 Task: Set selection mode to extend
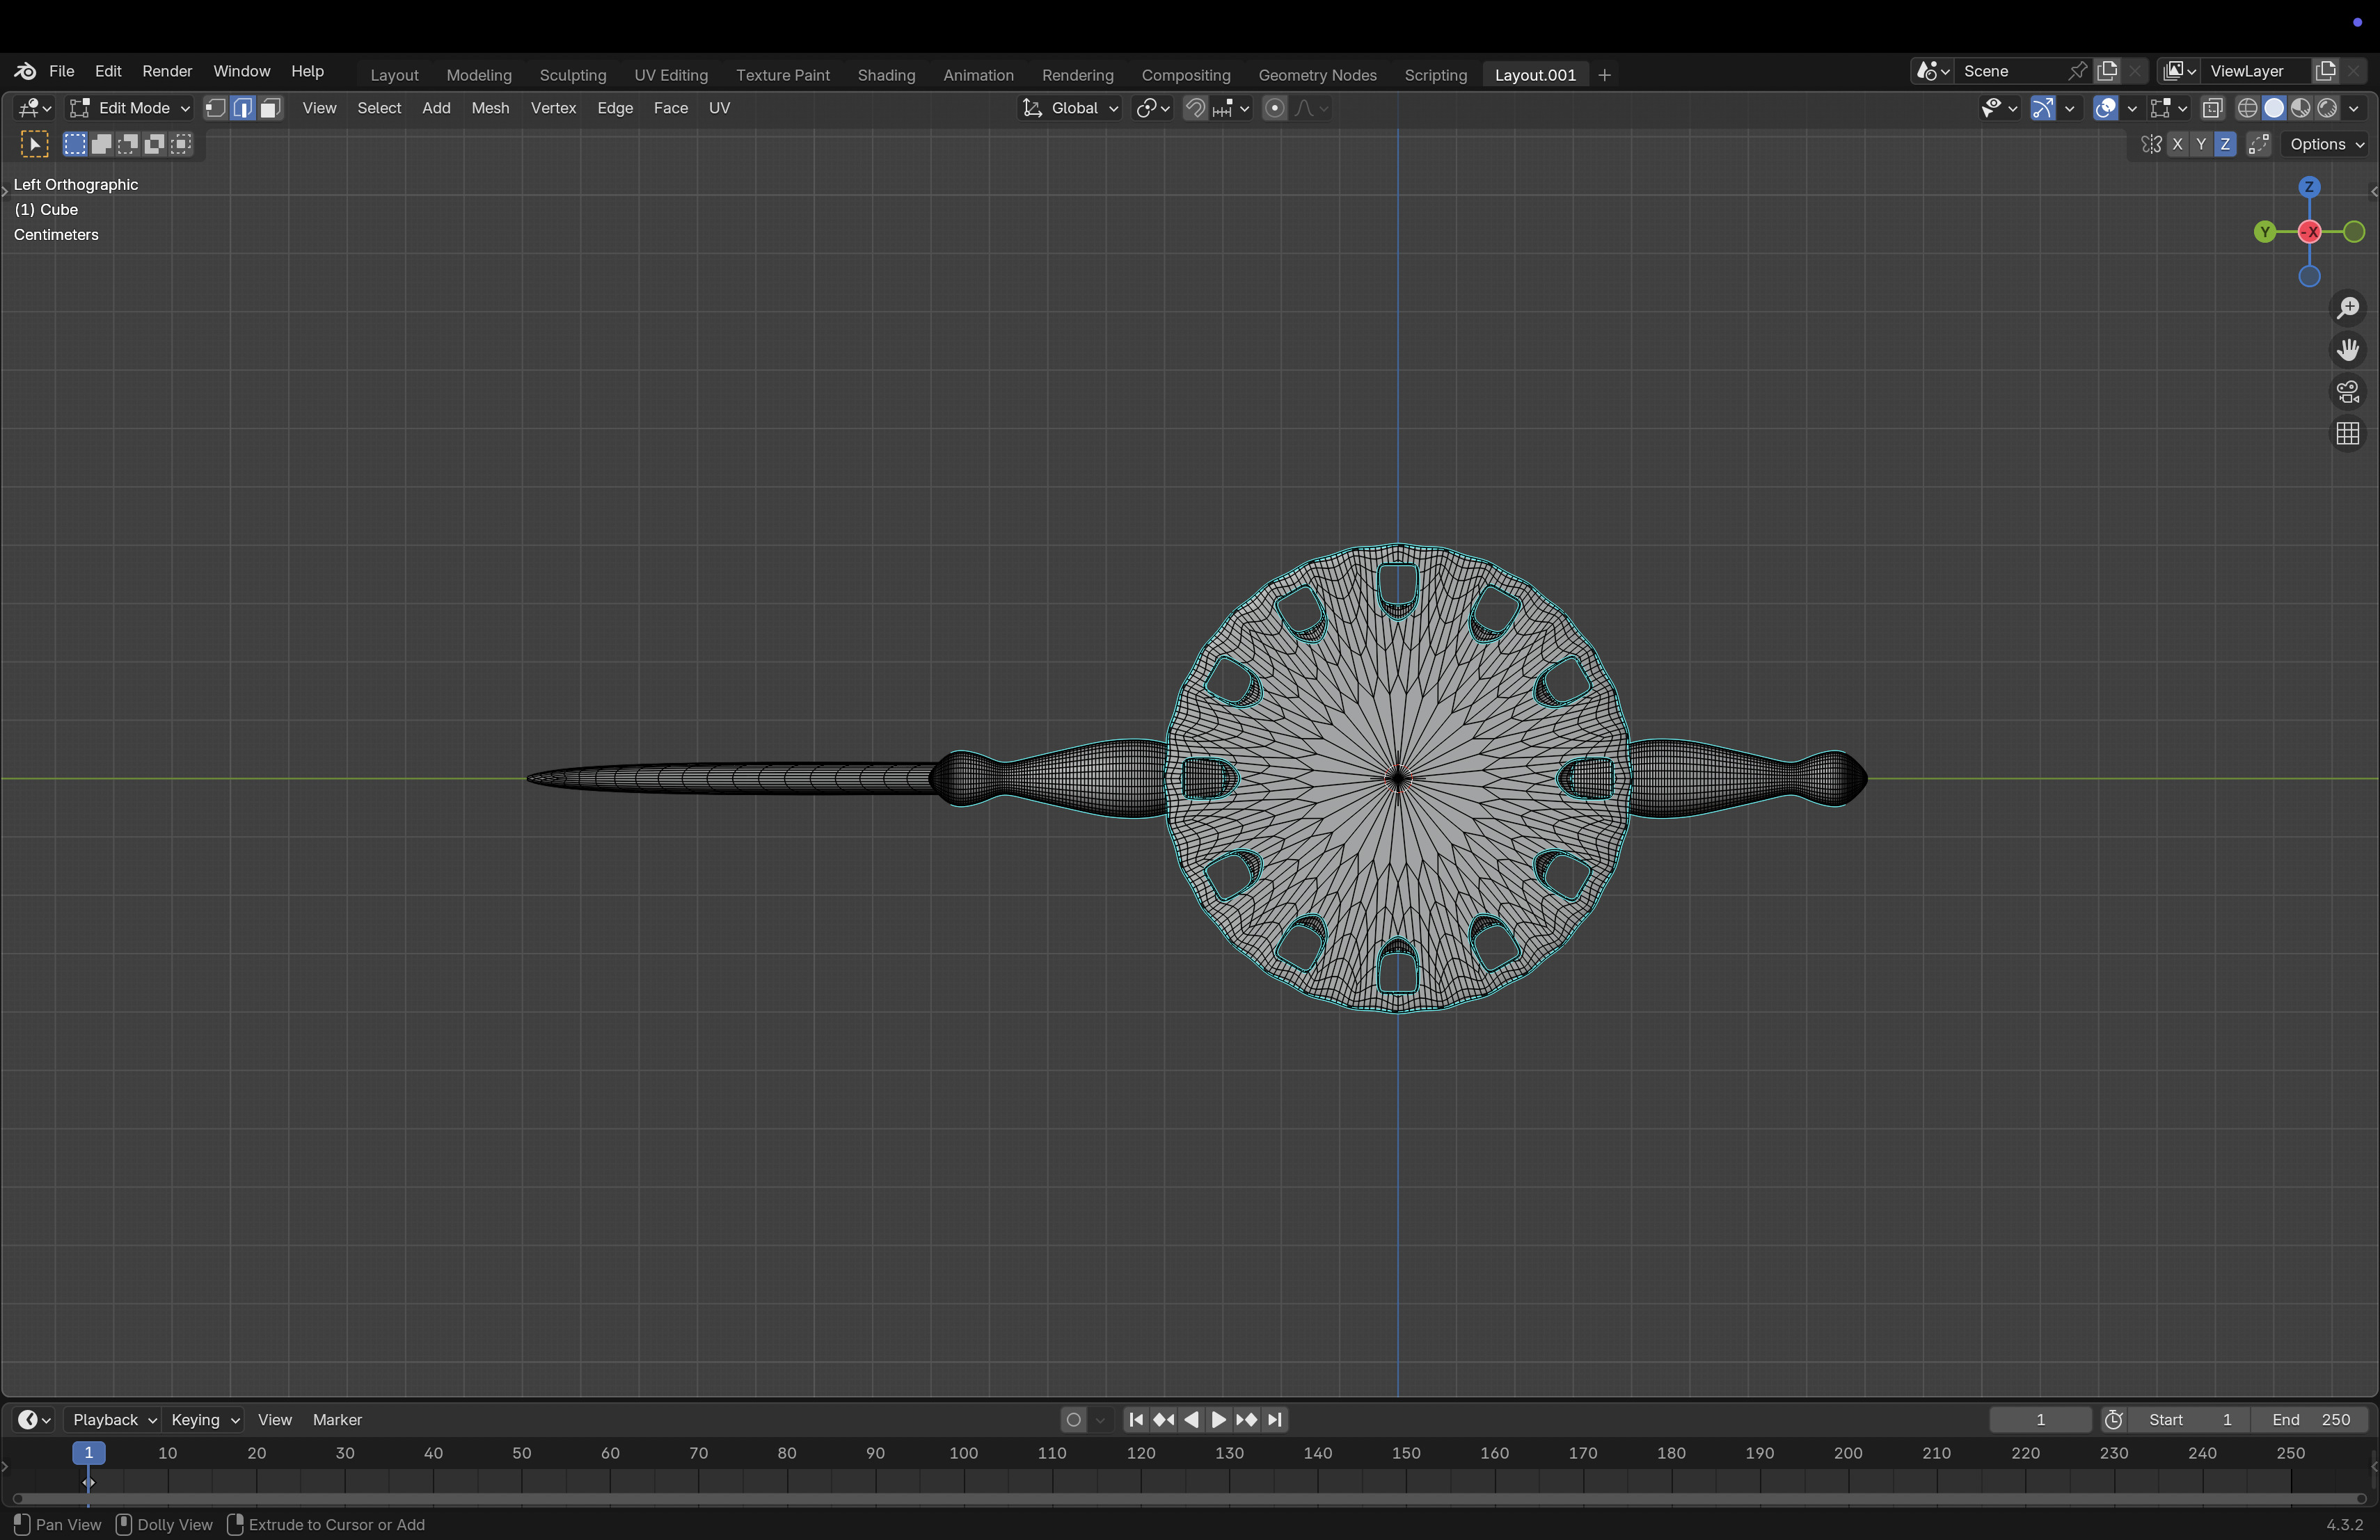coord(102,145)
